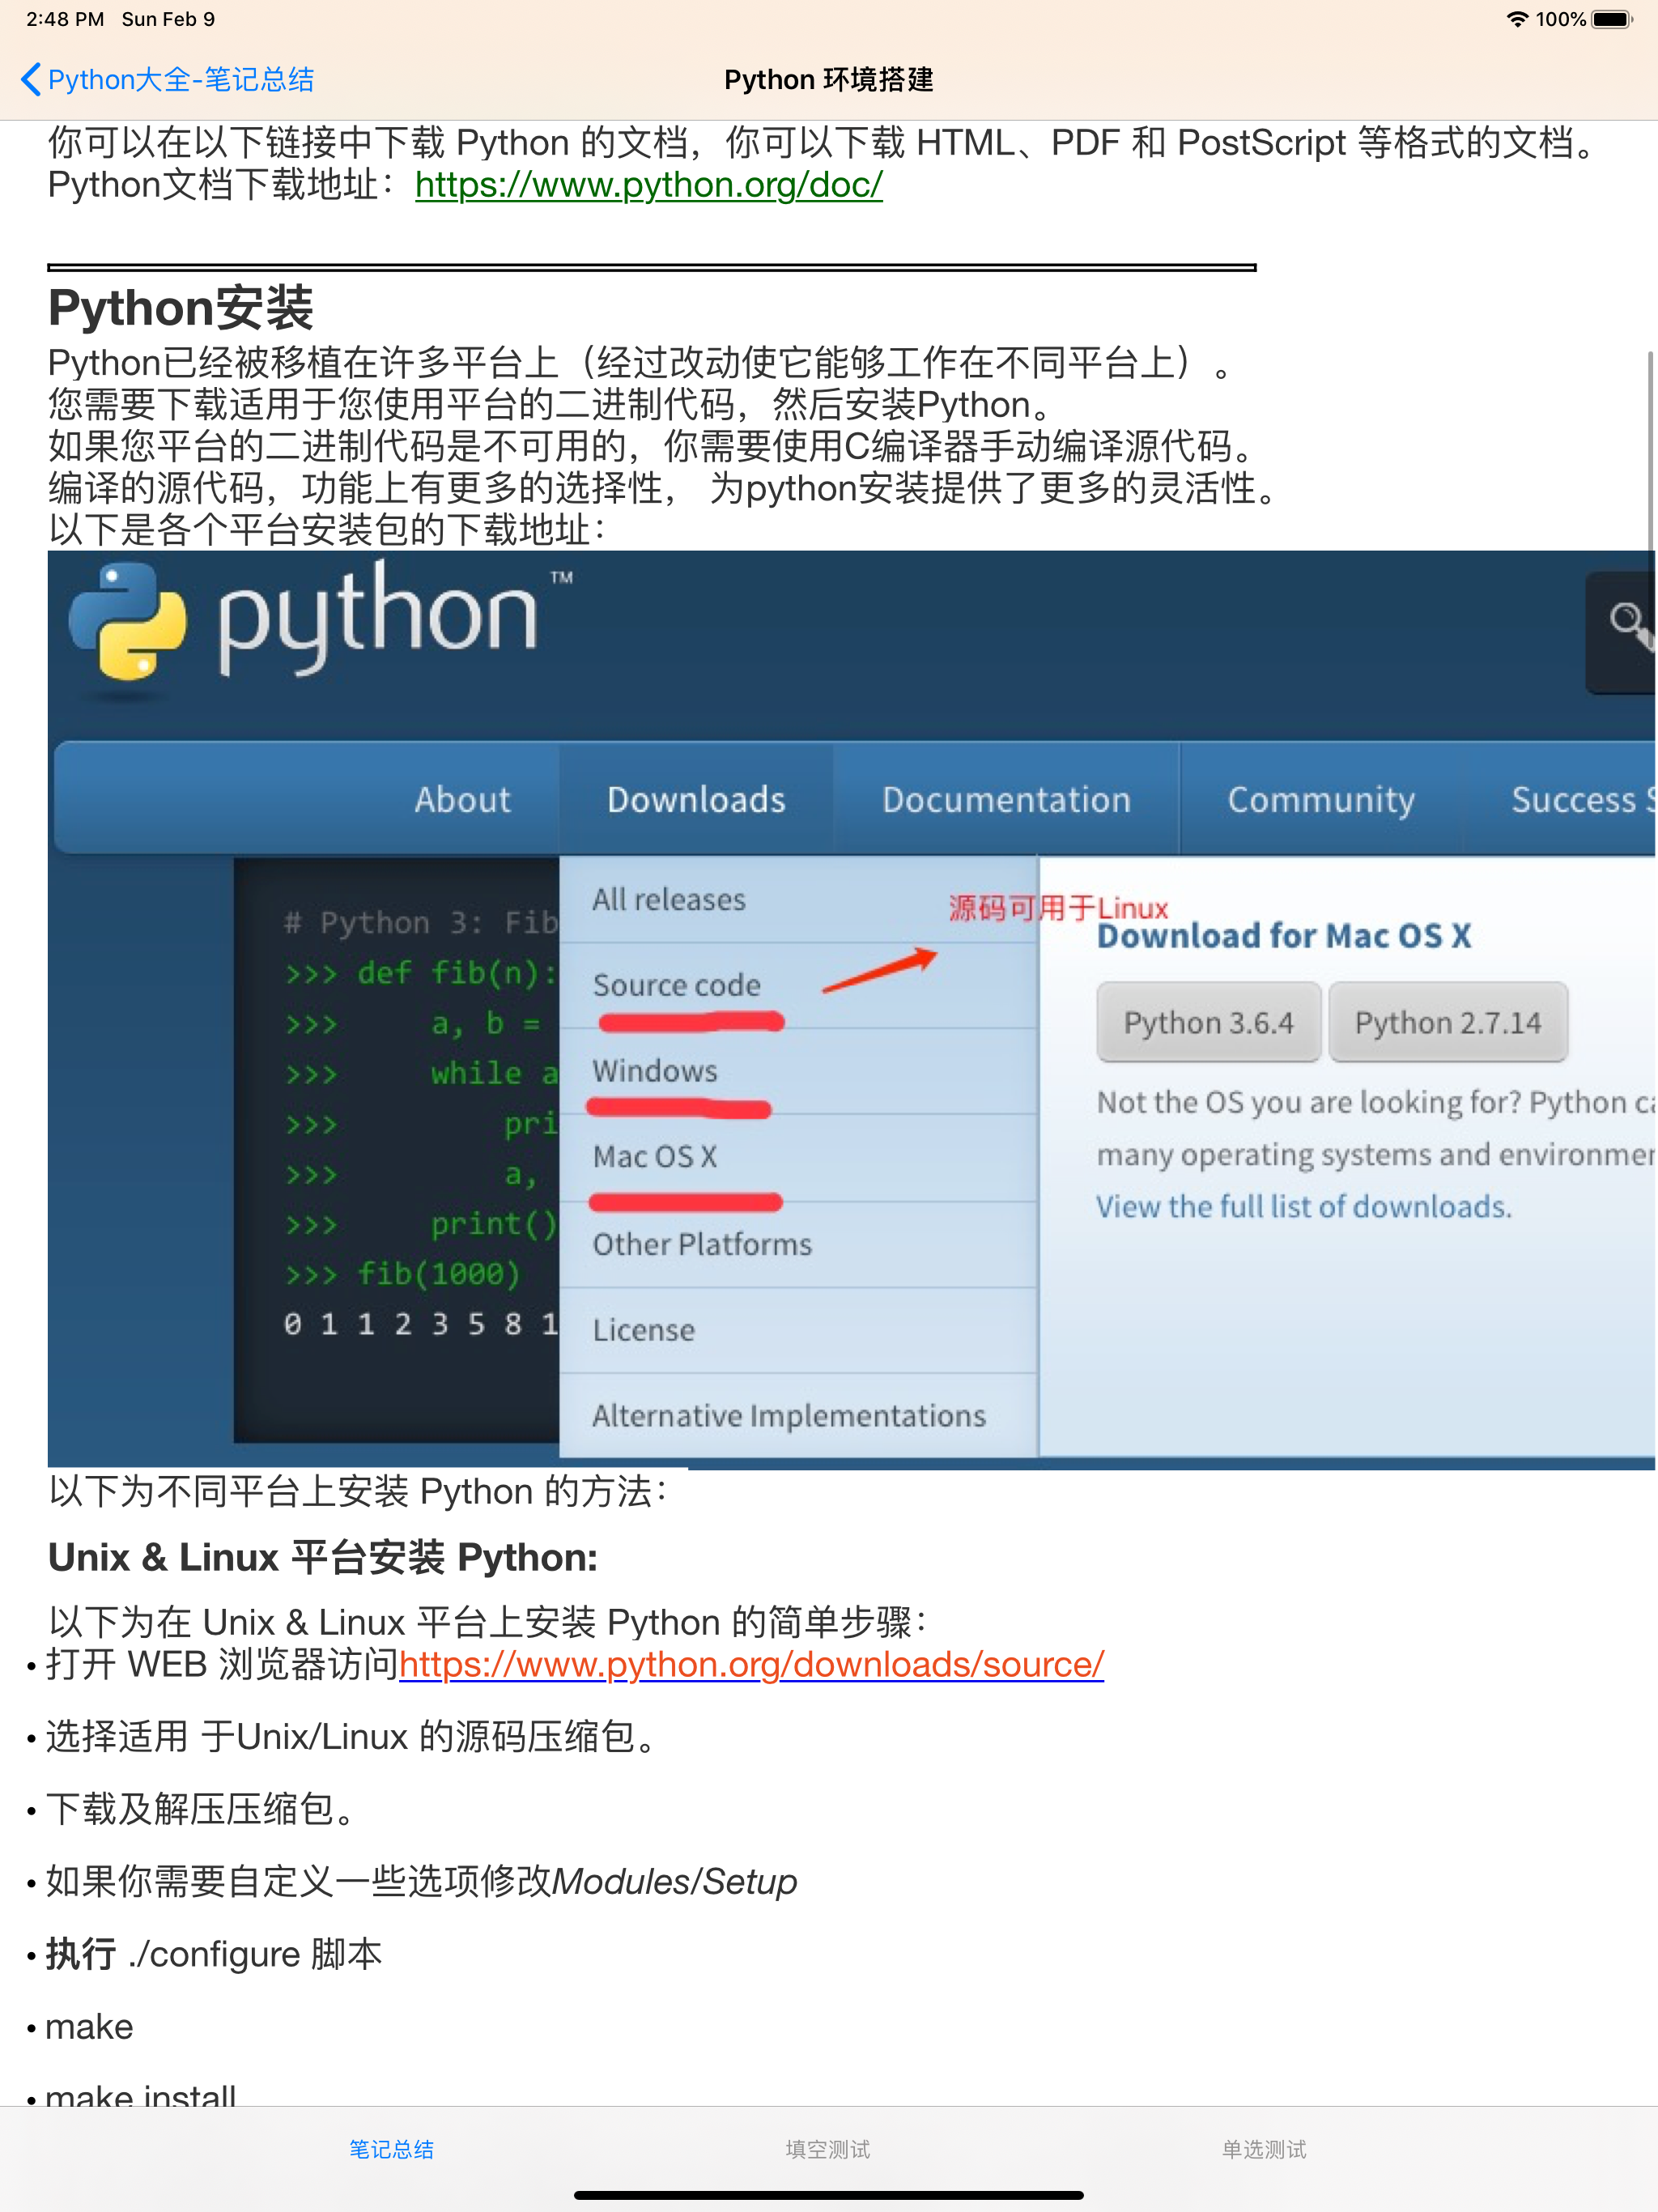
Task: Tap the 'Python 环境搭建' page title
Action: click(x=829, y=79)
